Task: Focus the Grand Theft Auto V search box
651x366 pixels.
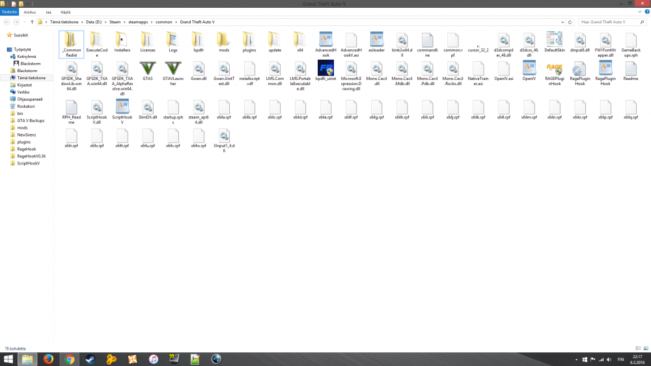Action: tap(611, 22)
